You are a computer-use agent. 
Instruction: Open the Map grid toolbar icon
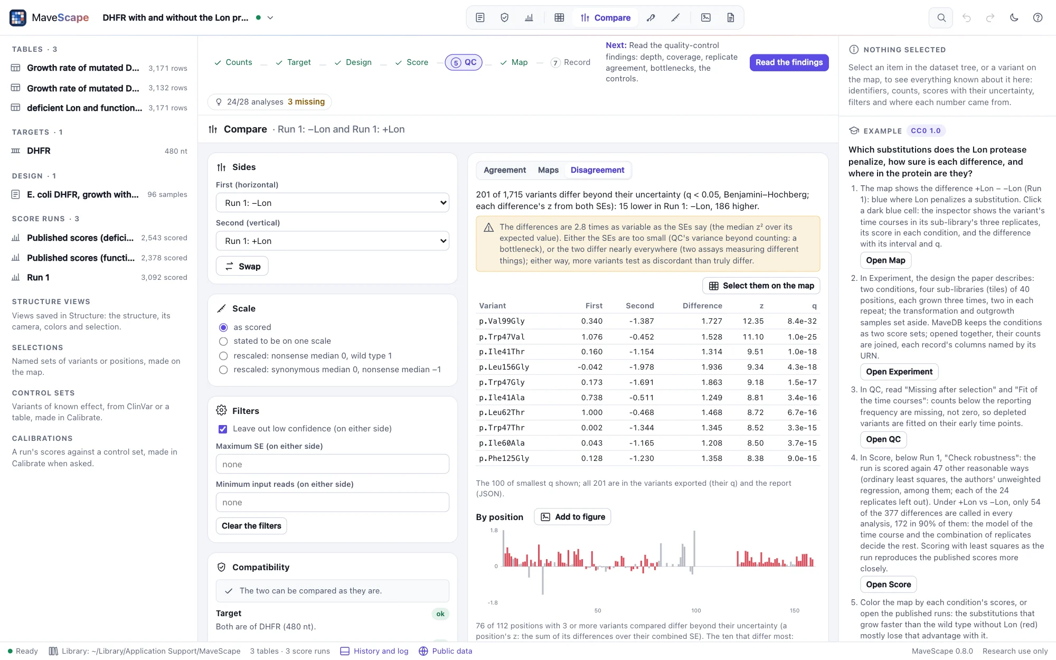pyautogui.click(x=559, y=17)
